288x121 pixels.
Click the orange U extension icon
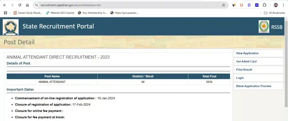click(242, 5)
